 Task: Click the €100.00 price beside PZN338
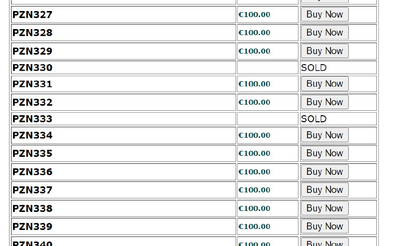pyautogui.click(x=254, y=208)
